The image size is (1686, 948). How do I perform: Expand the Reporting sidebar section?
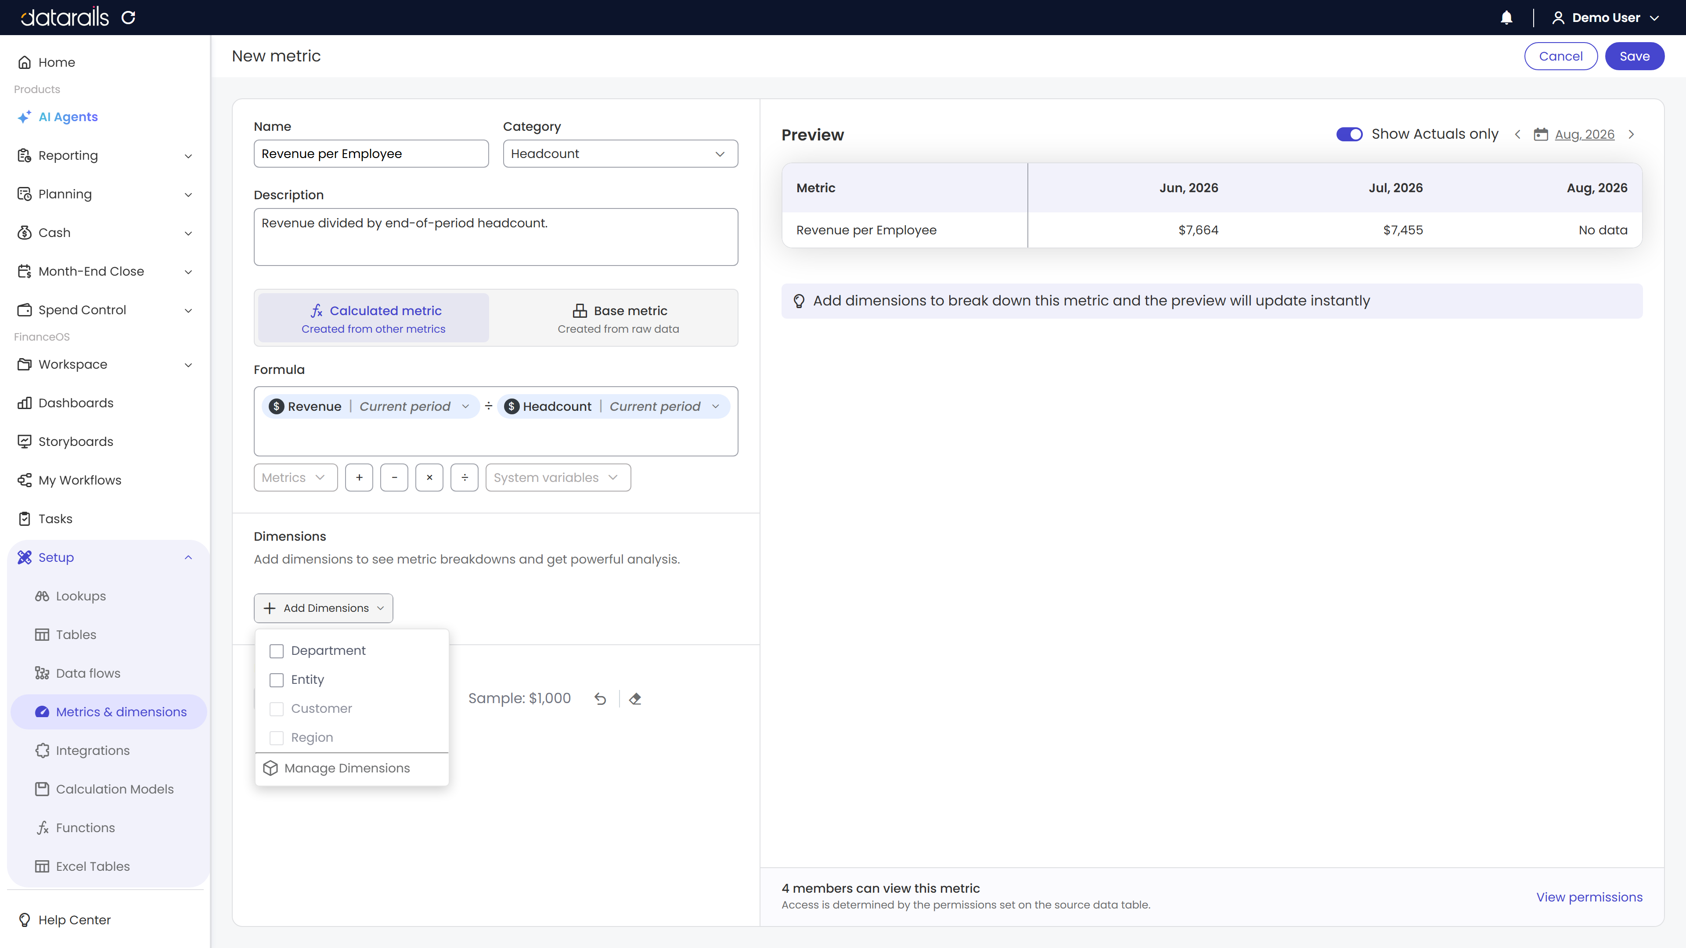click(x=188, y=156)
